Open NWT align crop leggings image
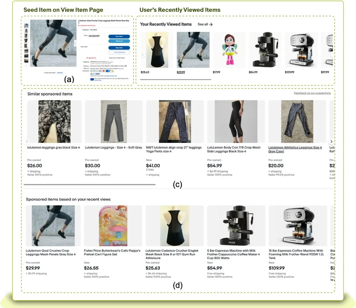 175,122
